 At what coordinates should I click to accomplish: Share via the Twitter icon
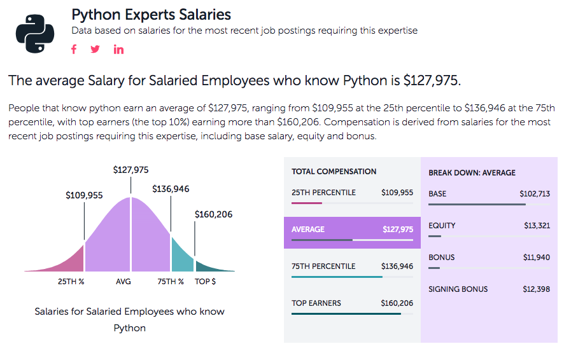pos(95,50)
